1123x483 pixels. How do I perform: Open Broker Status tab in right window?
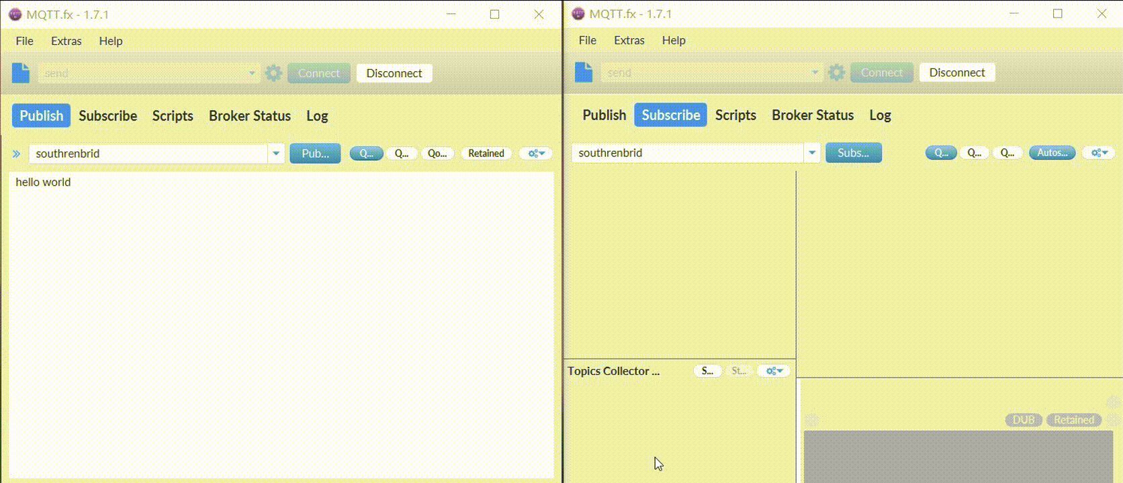pyautogui.click(x=813, y=115)
